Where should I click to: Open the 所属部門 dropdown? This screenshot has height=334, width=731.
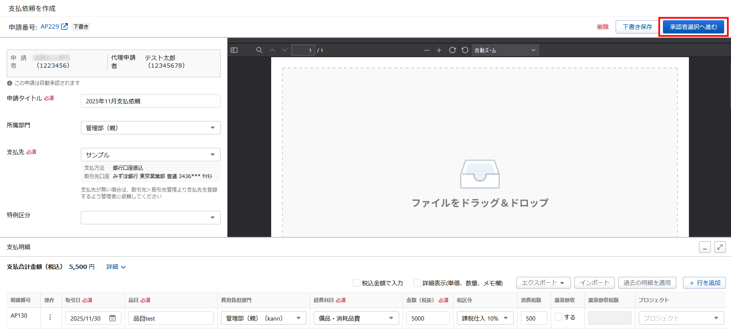(x=150, y=128)
